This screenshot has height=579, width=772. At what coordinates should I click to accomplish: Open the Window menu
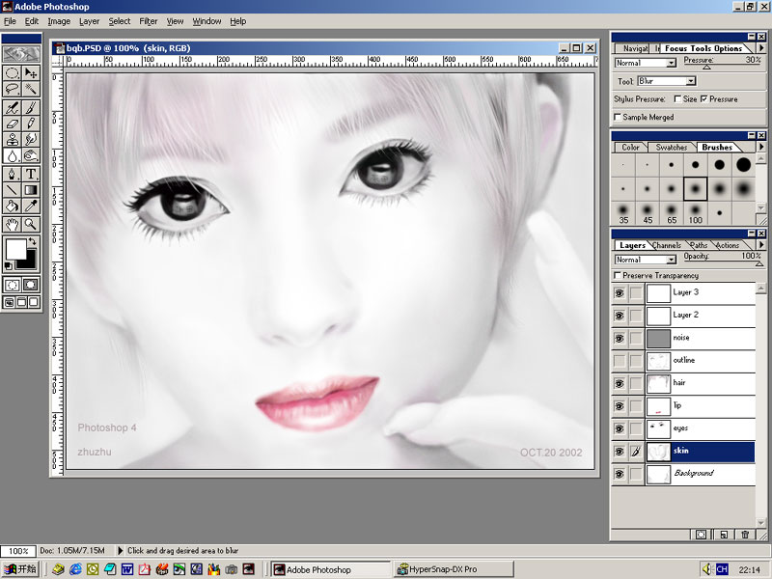(207, 21)
